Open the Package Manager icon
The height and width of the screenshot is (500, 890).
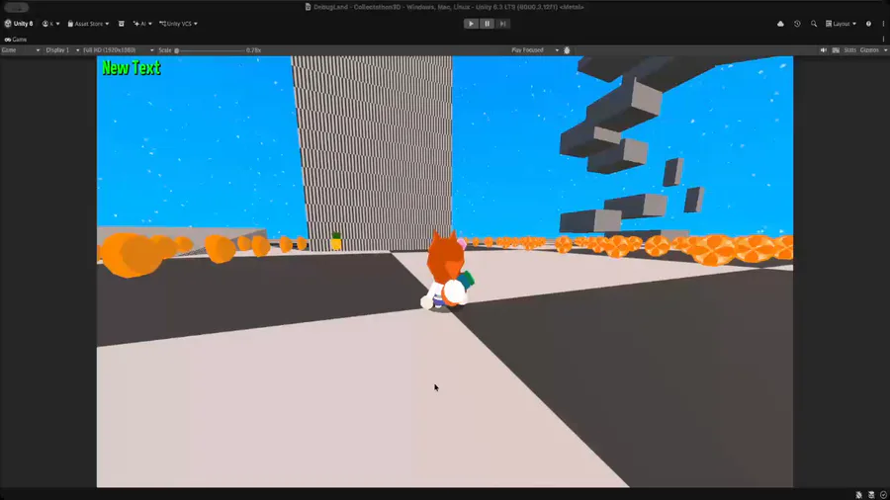click(121, 24)
